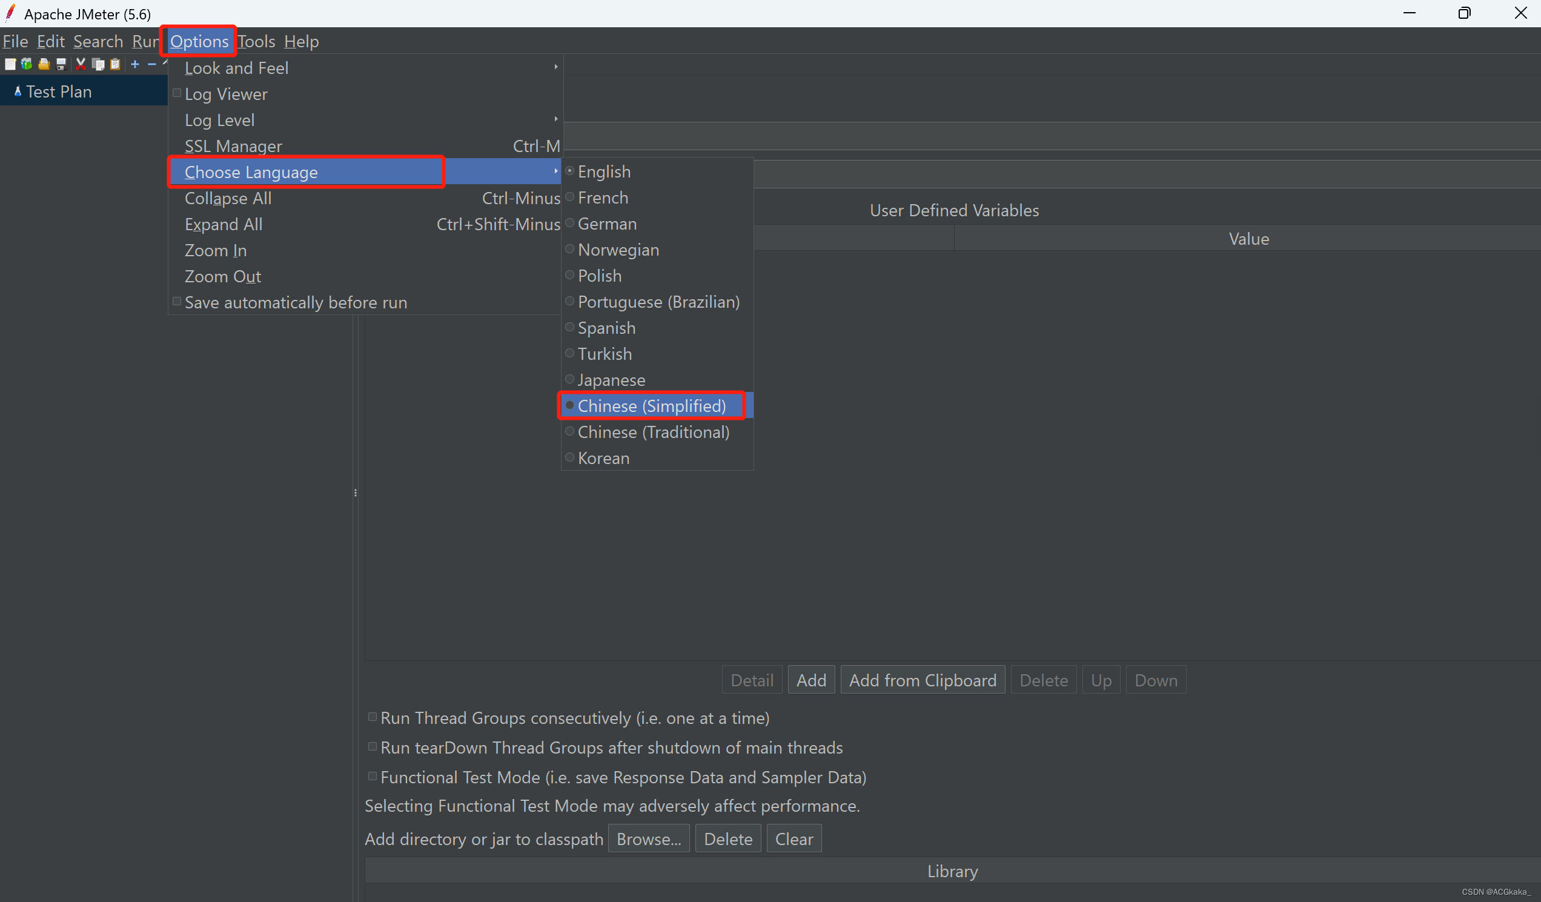This screenshot has width=1541, height=902.
Task: Click the Down button
Action: [1156, 680]
